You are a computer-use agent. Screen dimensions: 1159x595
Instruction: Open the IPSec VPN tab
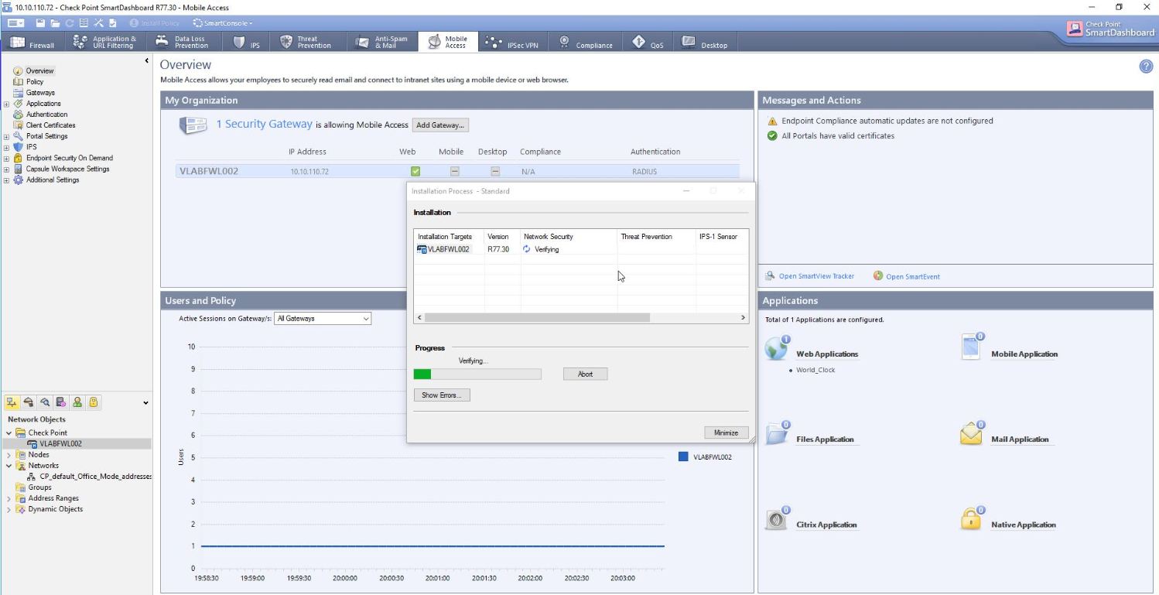point(511,43)
